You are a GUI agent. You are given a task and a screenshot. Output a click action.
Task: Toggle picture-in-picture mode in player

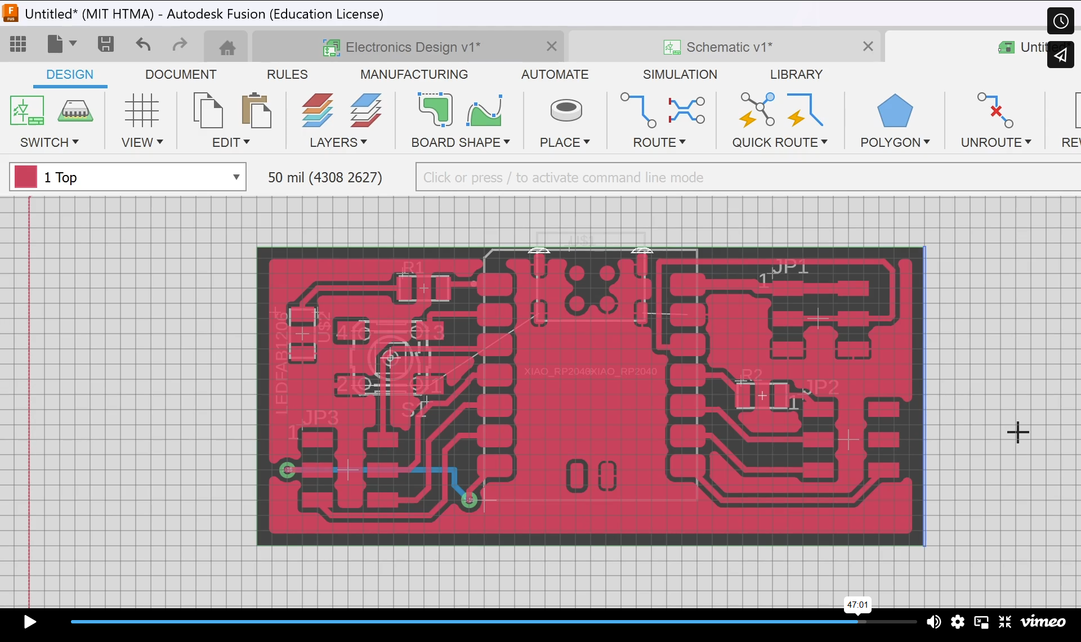pyautogui.click(x=981, y=622)
